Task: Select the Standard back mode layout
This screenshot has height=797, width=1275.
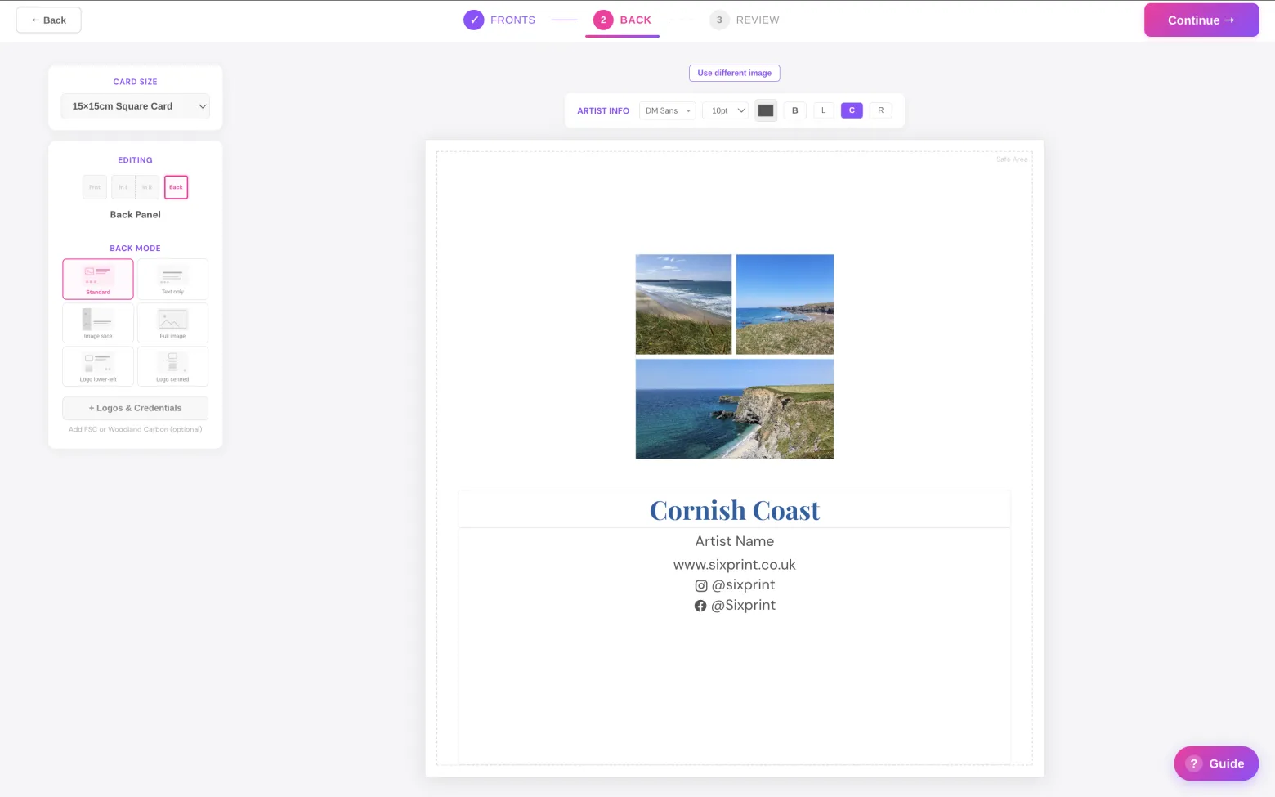Action: (x=98, y=280)
